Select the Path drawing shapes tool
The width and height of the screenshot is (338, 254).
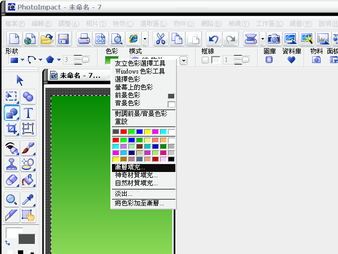(12, 113)
